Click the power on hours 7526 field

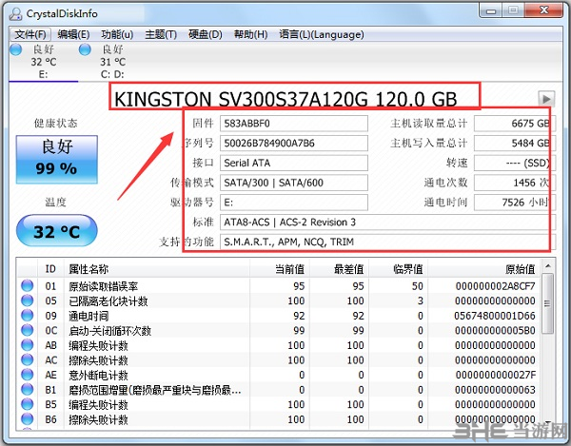pyautogui.click(x=515, y=203)
